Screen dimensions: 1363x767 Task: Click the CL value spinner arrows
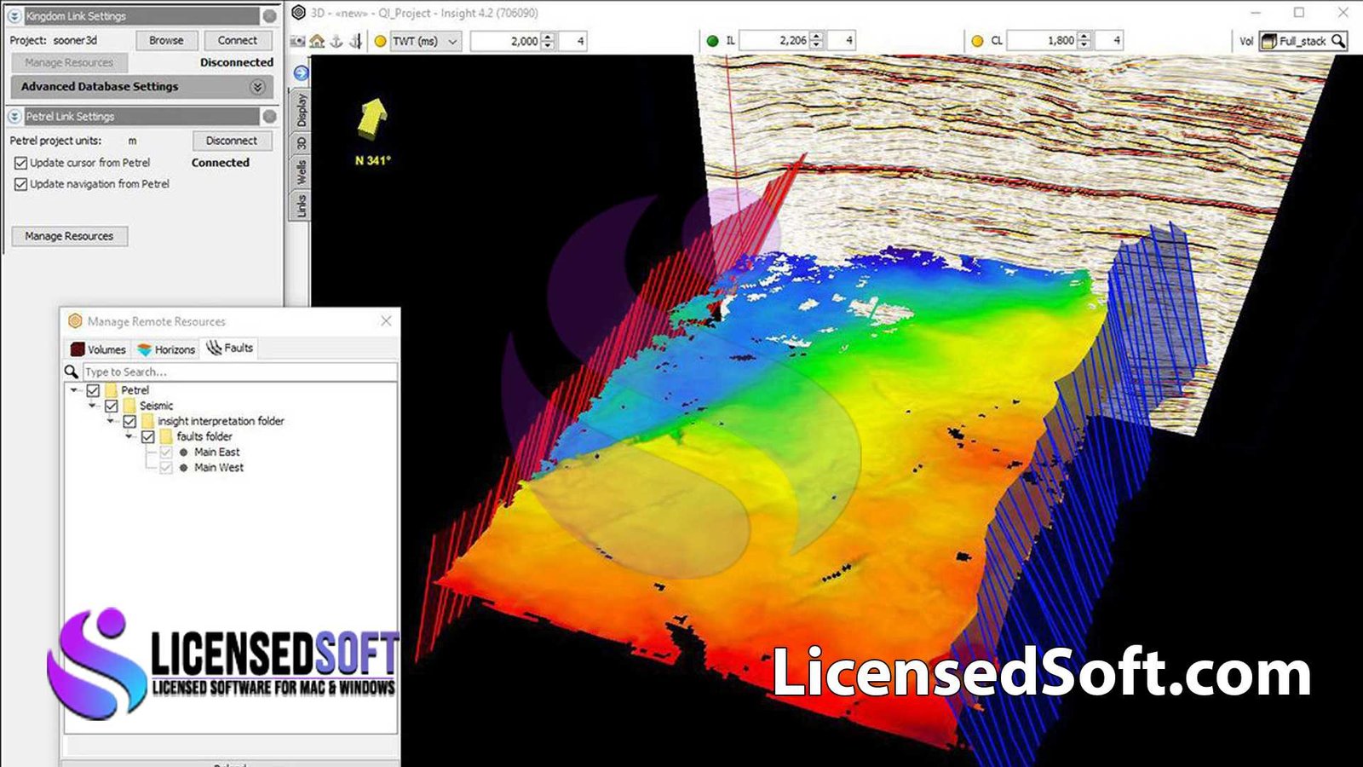coord(1084,41)
